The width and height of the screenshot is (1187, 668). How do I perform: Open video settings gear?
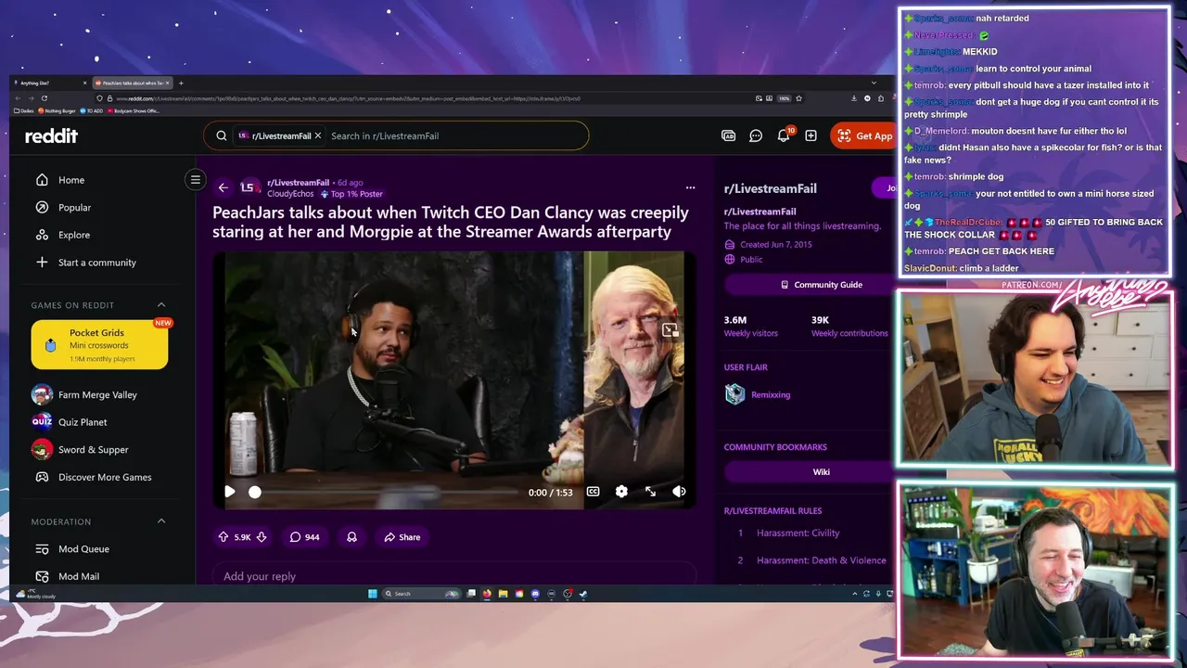[621, 492]
